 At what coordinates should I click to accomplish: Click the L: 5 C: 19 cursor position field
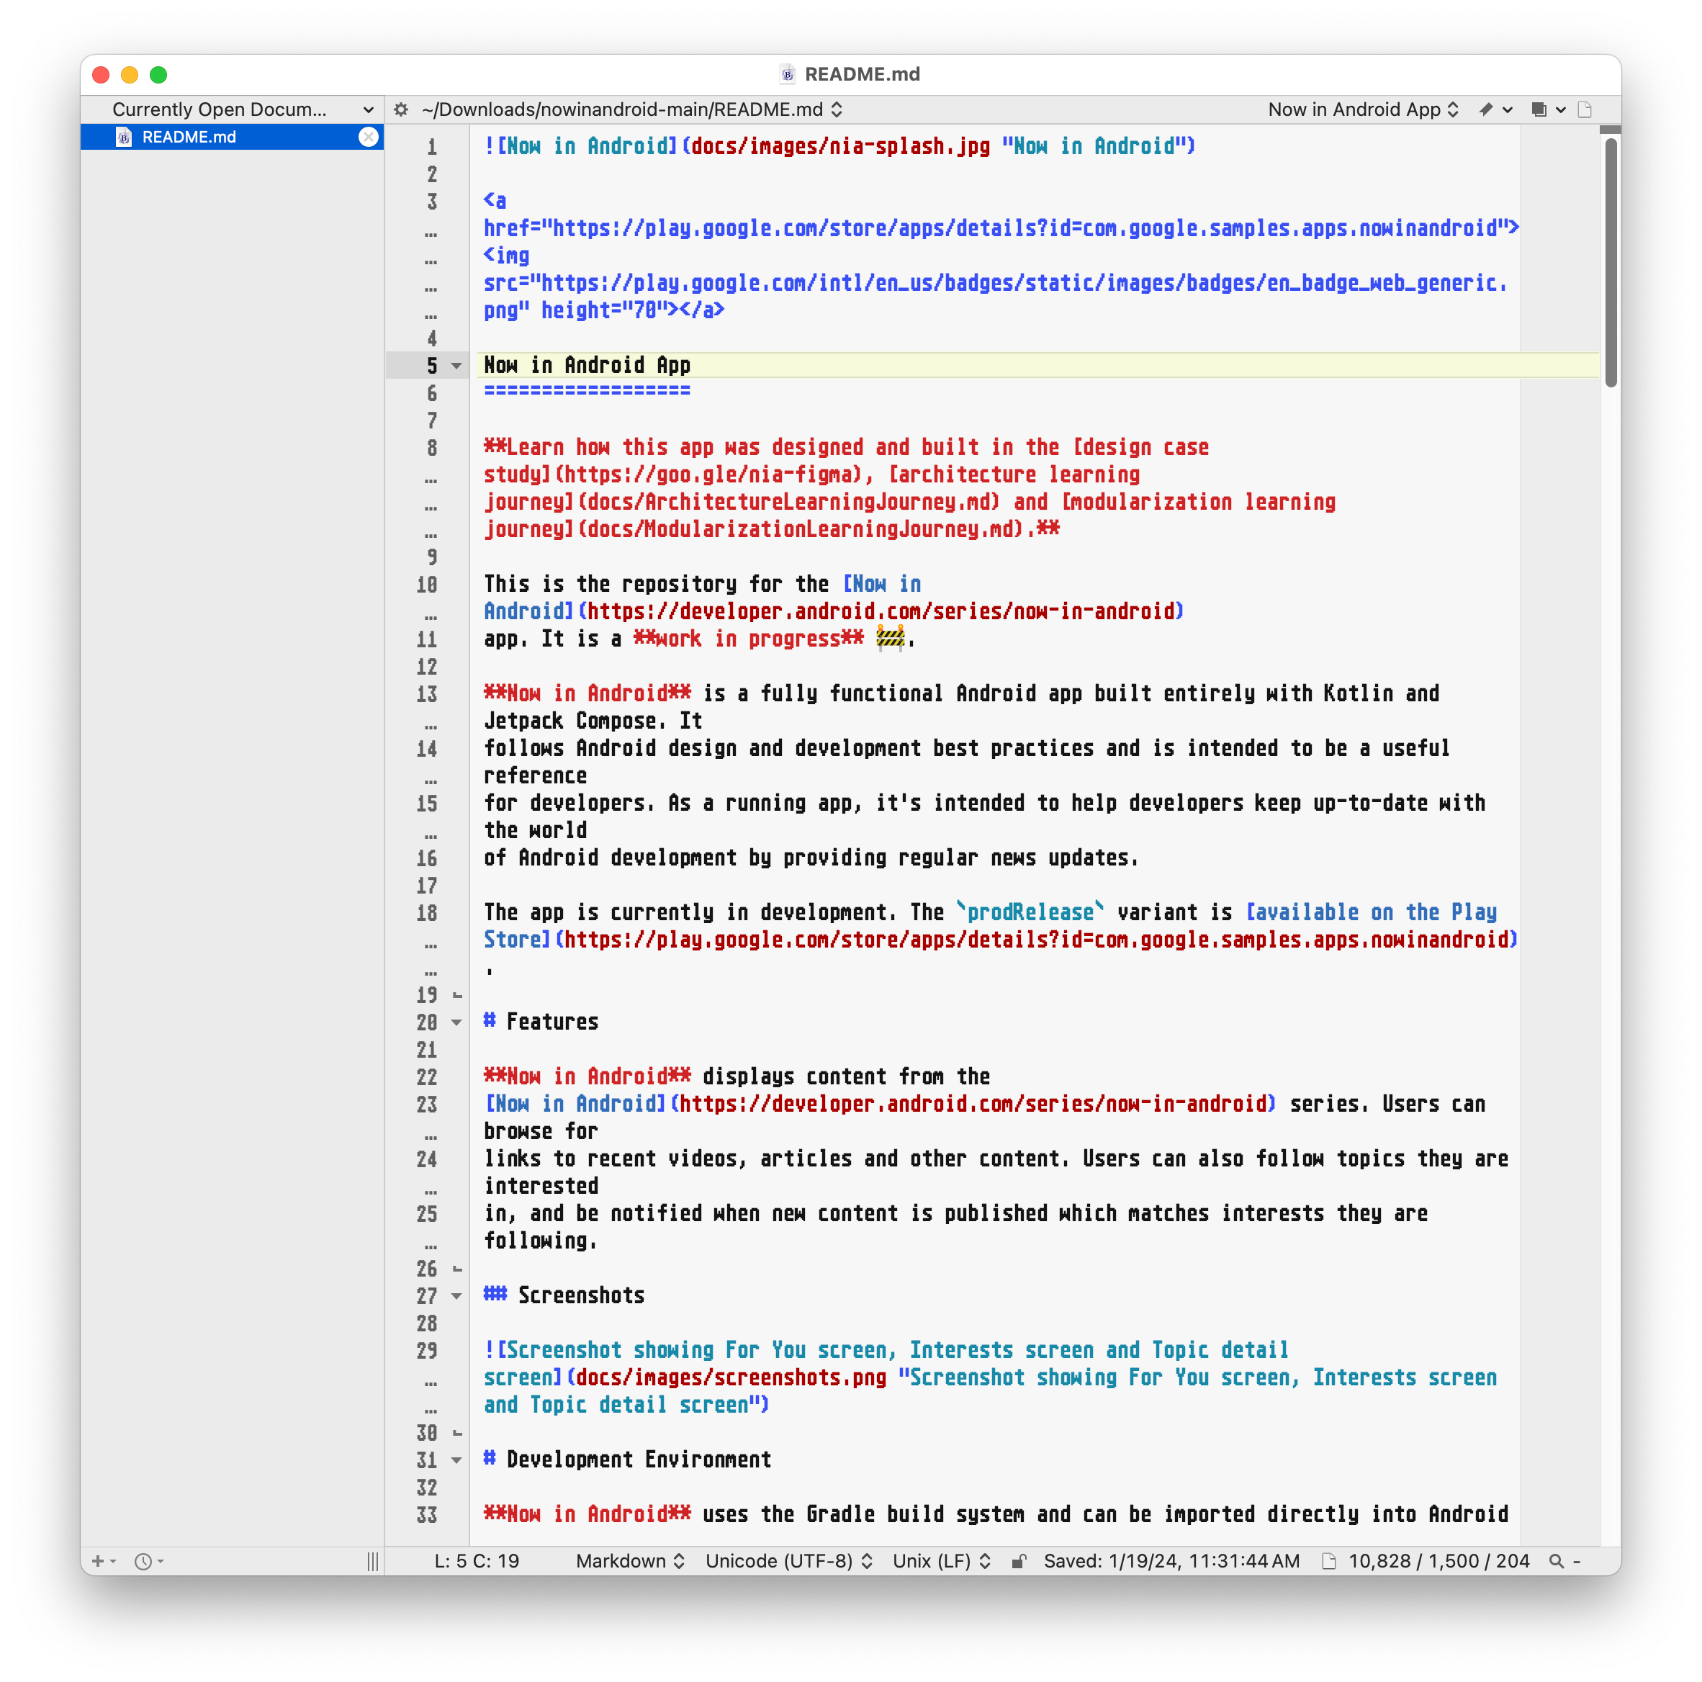tap(477, 1560)
